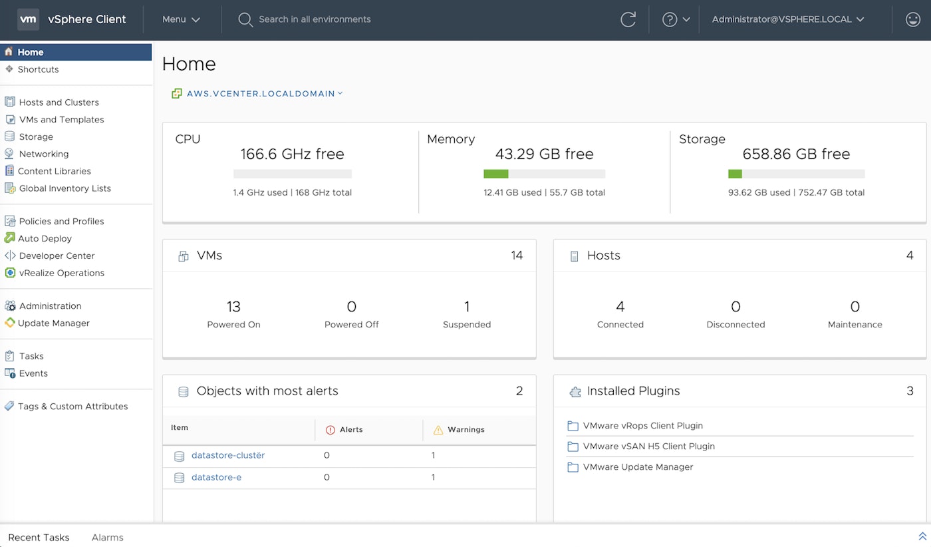Open the feedback smiley icon

point(912,19)
